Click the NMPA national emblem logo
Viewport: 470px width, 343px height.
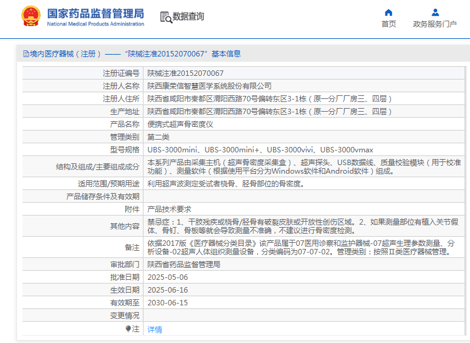coord(30,17)
